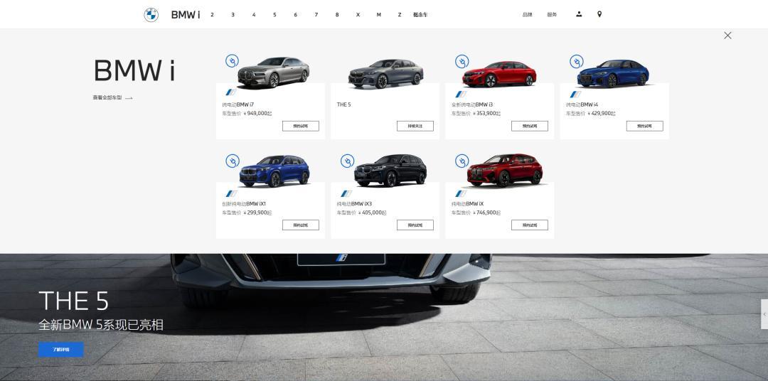The height and width of the screenshot is (381, 768).
Task: Open the user account icon
Action: pyautogui.click(x=579, y=14)
